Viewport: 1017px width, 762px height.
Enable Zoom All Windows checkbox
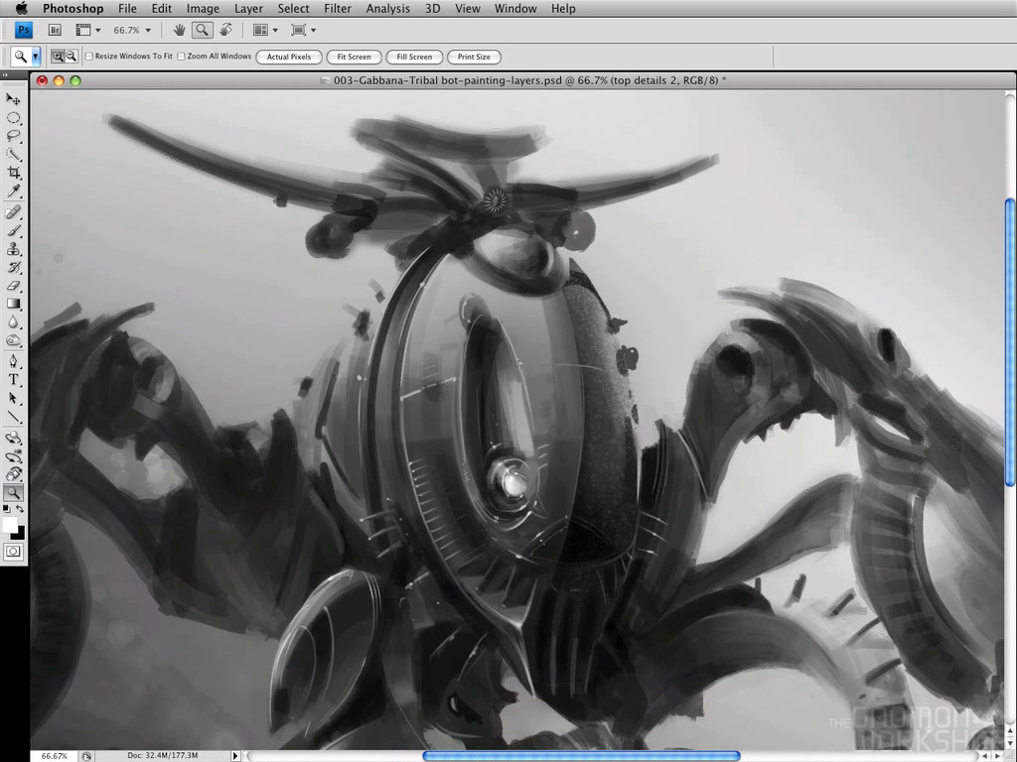pyautogui.click(x=182, y=57)
